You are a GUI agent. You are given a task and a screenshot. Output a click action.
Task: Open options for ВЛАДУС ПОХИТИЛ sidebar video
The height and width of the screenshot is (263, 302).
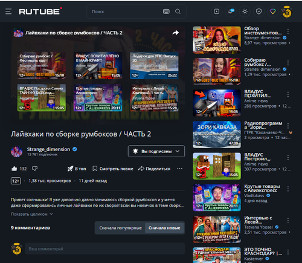(288, 94)
